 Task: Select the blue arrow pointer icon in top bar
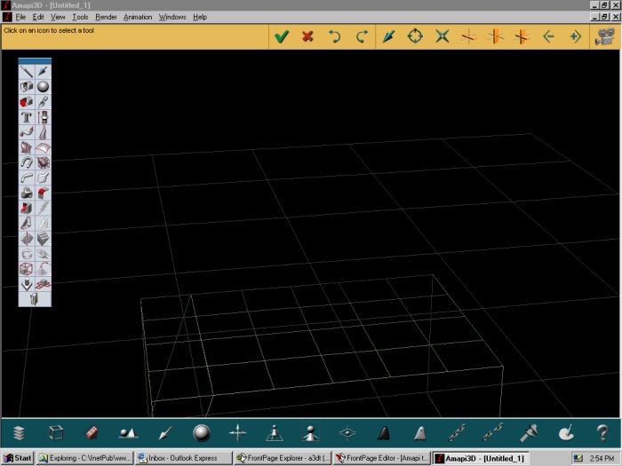click(389, 36)
